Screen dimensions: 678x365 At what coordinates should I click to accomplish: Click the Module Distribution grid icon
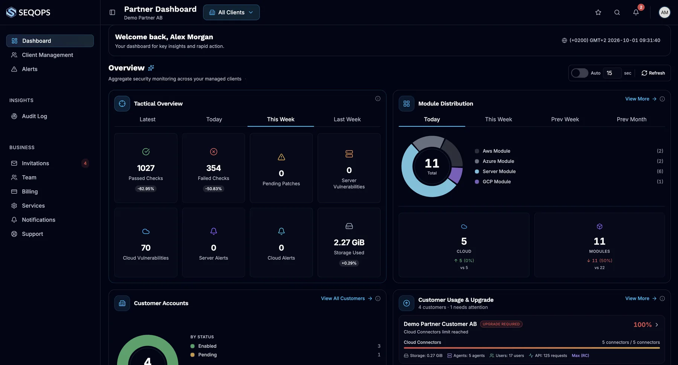pos(406,103)
